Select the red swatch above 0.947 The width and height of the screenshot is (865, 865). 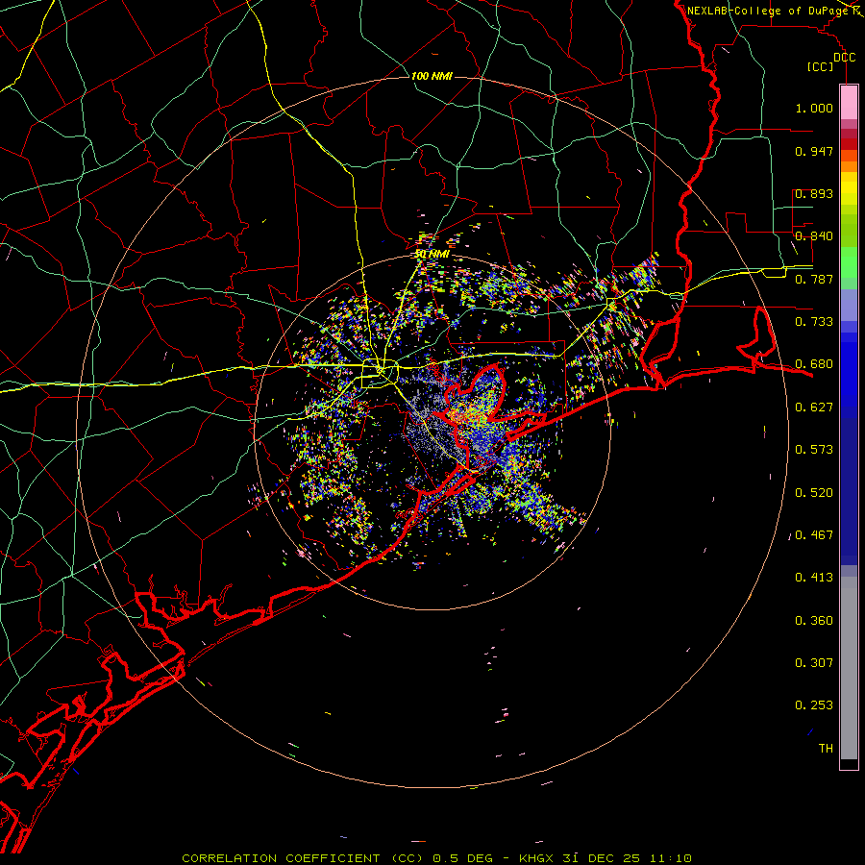tap(849, 144)
